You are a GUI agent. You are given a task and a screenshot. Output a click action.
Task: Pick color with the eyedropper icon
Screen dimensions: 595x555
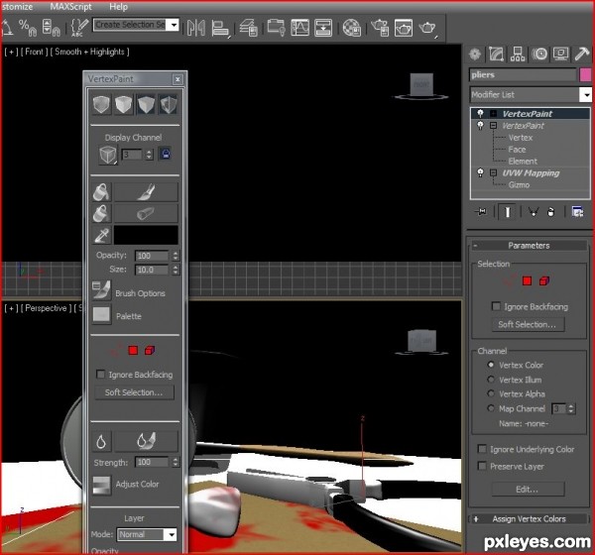[x=102, y=235]
